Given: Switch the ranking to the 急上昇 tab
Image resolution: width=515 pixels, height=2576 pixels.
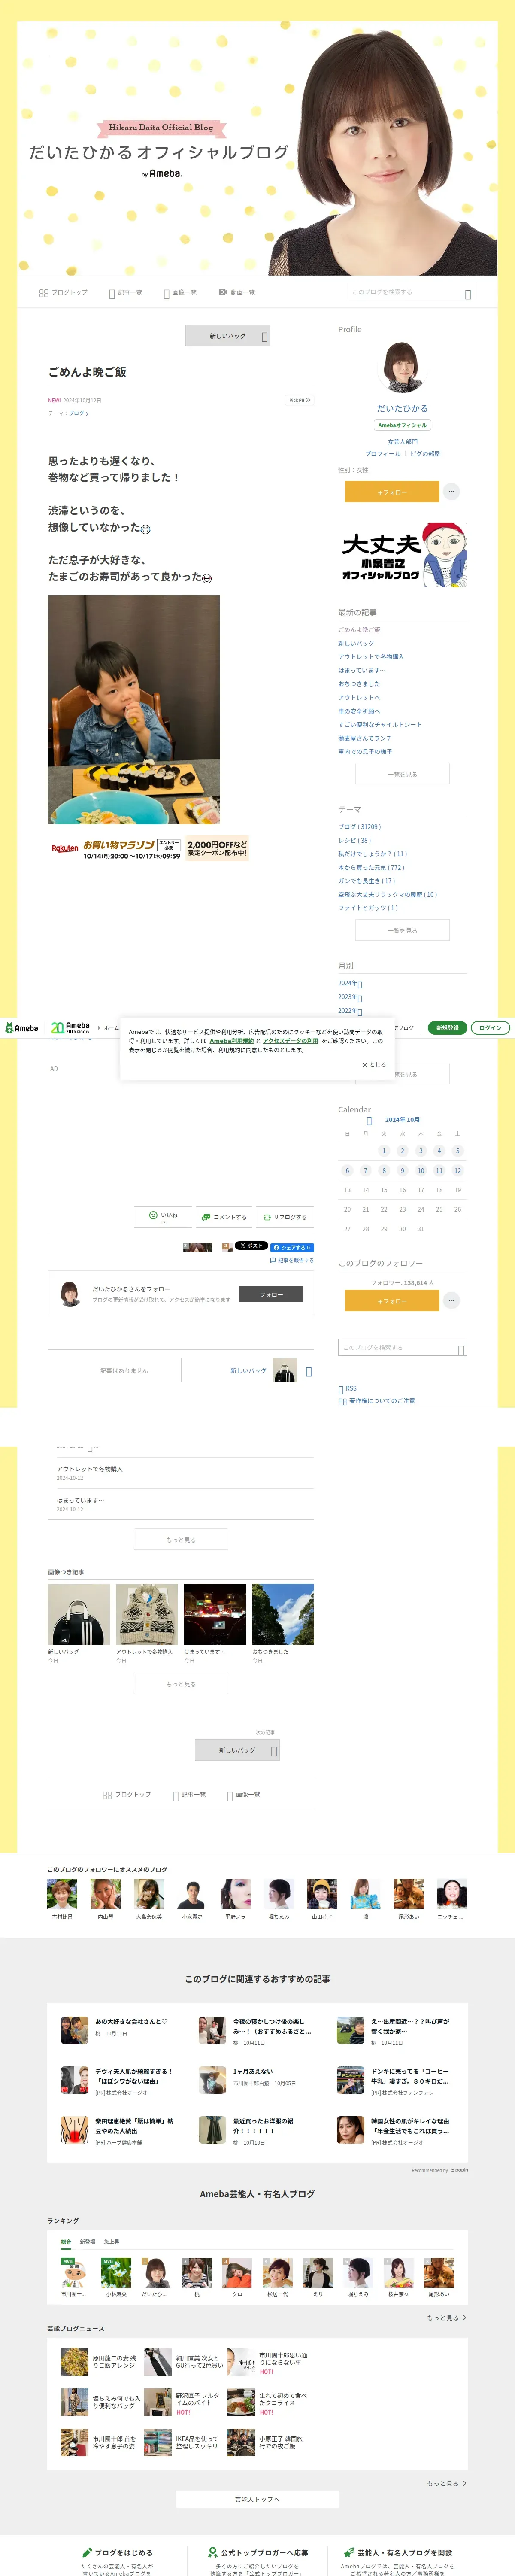Looking at the screenshot, I should [x=111, y=2242].
